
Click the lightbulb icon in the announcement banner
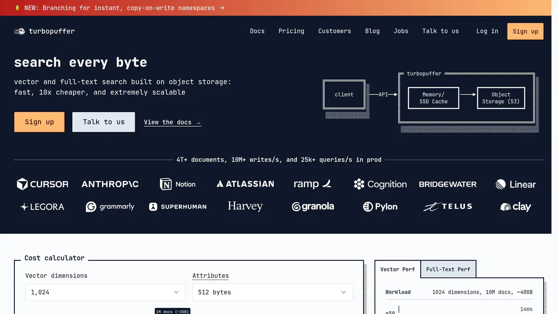(17, 8)
